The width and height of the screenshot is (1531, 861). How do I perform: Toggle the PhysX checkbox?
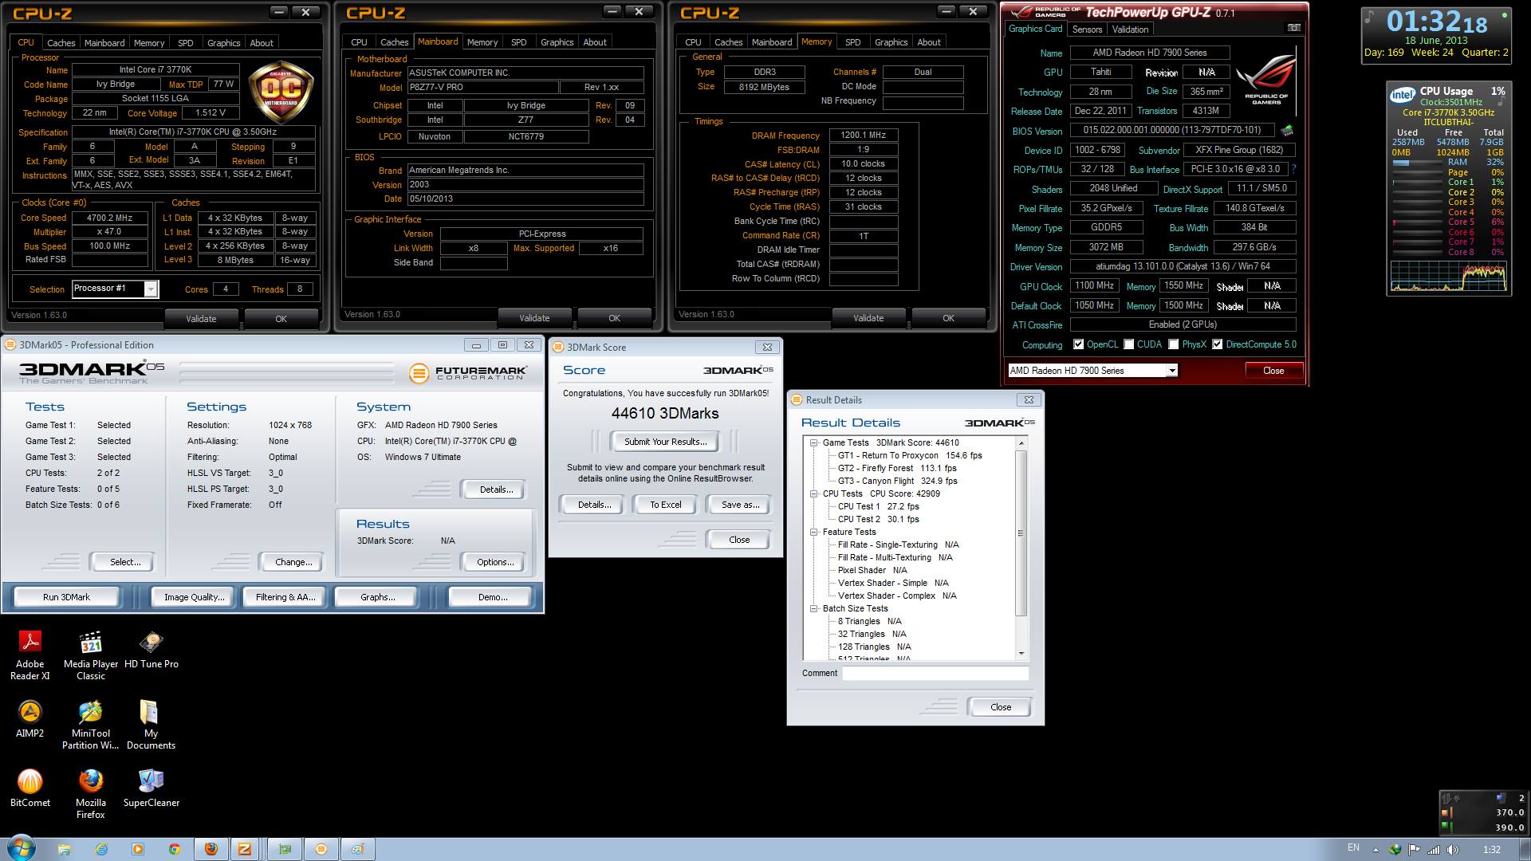pos(1173,344)
